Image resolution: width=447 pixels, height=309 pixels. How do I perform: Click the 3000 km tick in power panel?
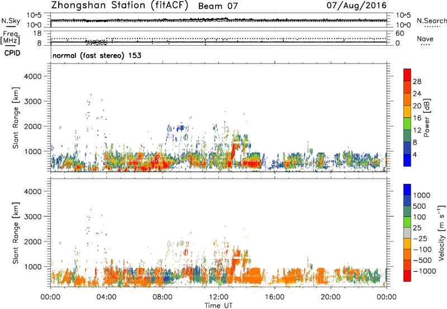tap(33, 102)
